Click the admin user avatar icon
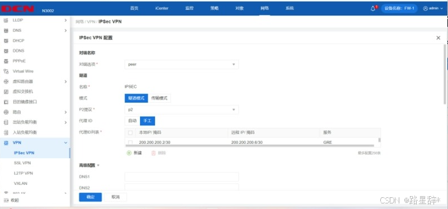 point(425,8)
